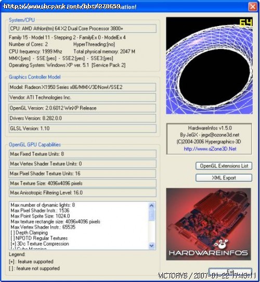Click the 'MMX:[yes]' text

click(20, 58)
